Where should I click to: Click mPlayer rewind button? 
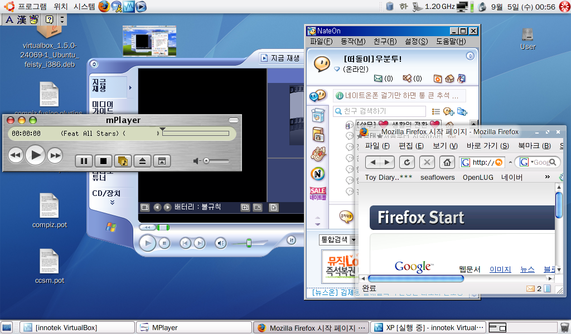pos(16,155)
